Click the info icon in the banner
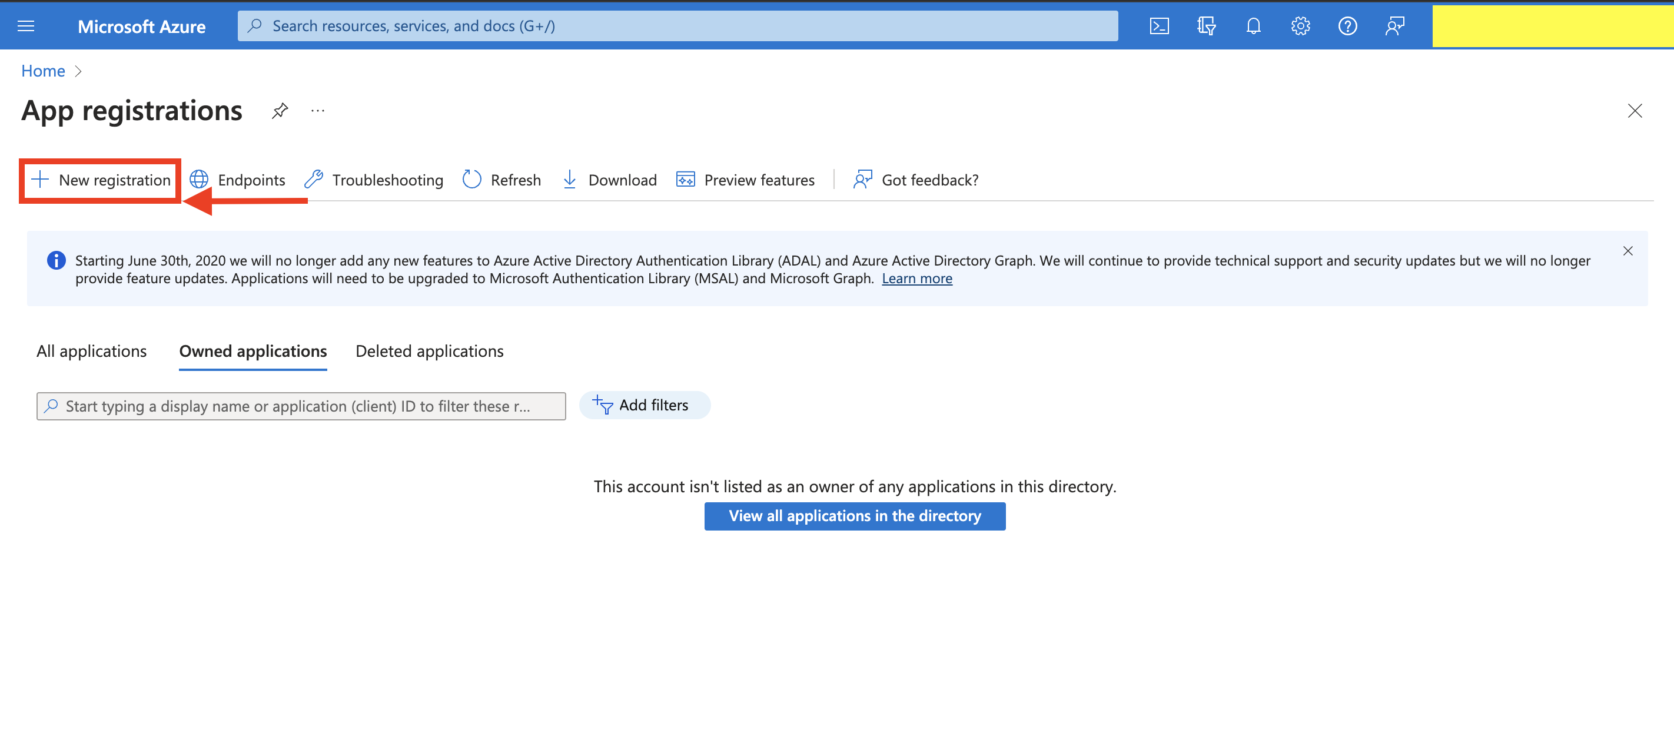1674x749 pixels. (57, 261)
